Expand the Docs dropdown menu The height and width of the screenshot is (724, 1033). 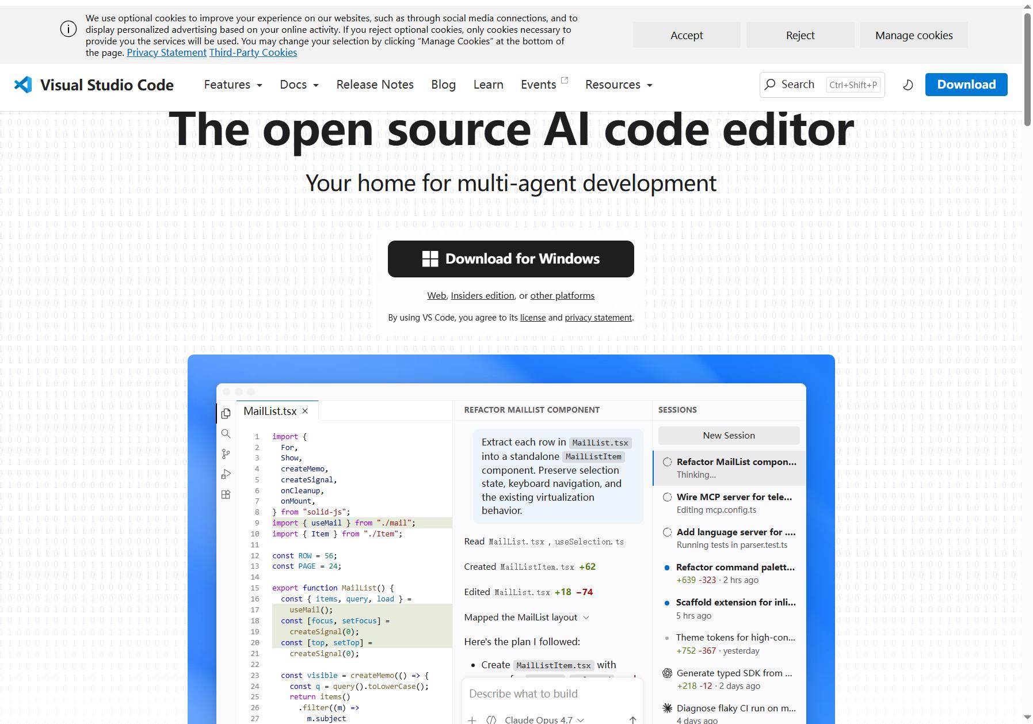pyautogui.click(x=299, y=85)
